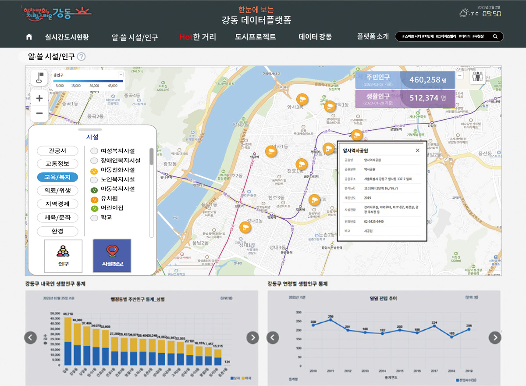
Task: Collapse the 총인구 legend panel
Action: point(120,74)
